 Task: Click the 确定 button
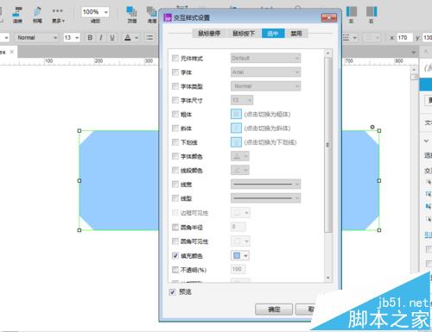274,310
